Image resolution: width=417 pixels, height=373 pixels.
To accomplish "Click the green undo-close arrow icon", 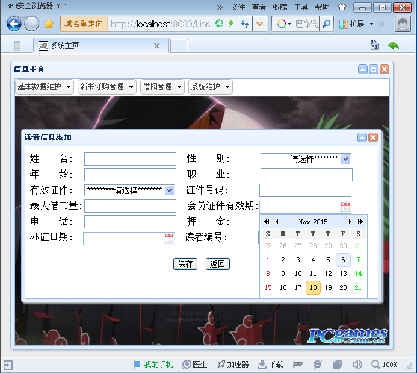I will tap(394, 46).
